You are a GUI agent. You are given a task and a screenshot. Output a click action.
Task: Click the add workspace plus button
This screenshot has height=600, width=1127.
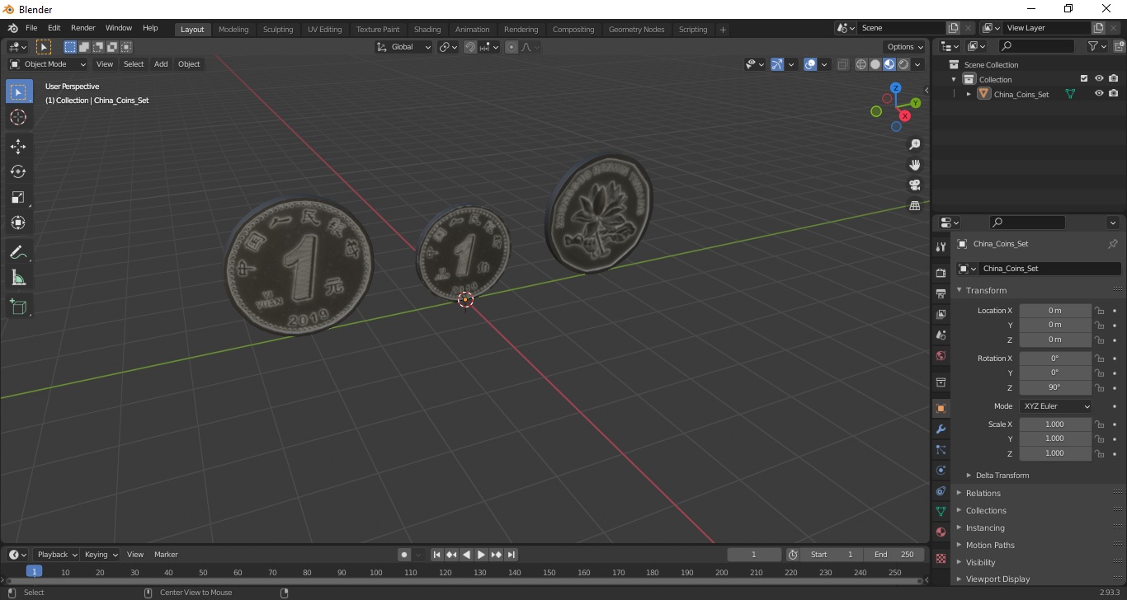point(723,29)
